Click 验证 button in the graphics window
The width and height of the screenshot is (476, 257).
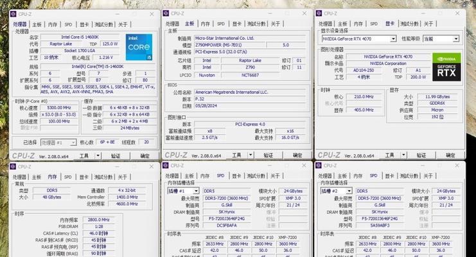pos(421,155)
